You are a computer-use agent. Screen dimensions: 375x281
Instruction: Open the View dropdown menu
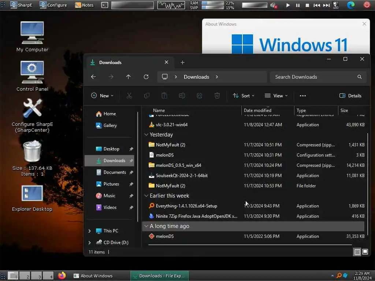click(x=276, y=95)
